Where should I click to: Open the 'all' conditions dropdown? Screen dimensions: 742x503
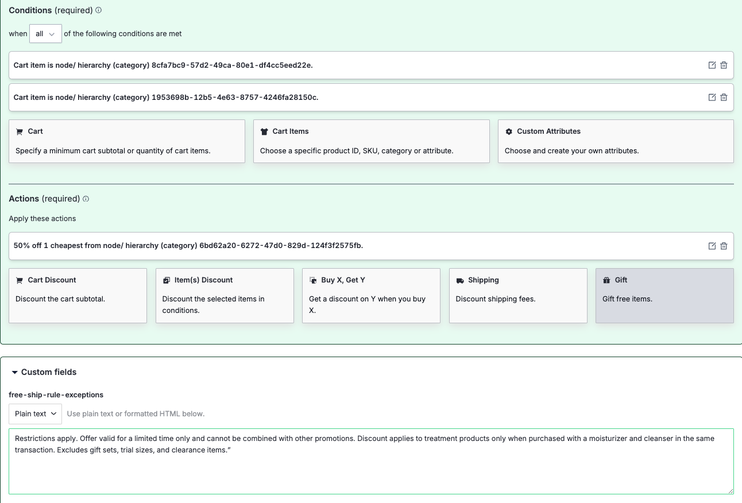pos(45,33)
